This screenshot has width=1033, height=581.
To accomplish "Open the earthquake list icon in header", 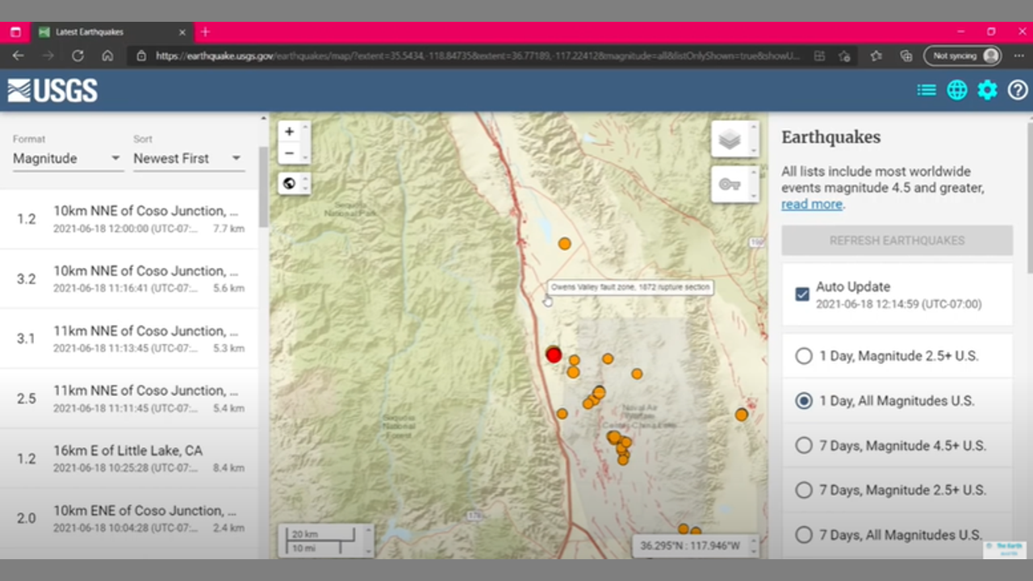I will 926,90.
